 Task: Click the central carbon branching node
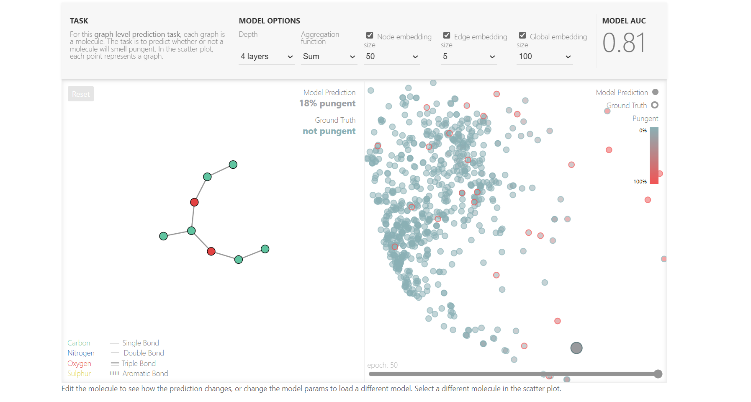pyautogui.click(x=191, y=231)
